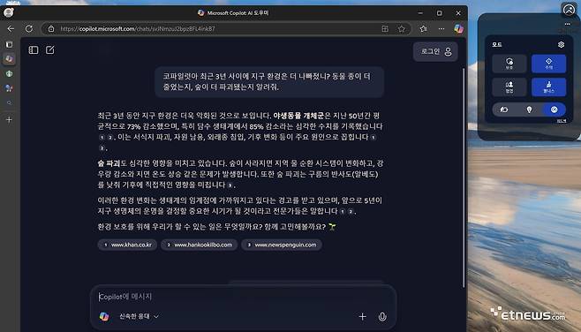Image resolution: width=581 pixels, height=332 pixels.
Task: Select the colorful third tab in the vertical sidebar
Action: [x=9, y=88]
